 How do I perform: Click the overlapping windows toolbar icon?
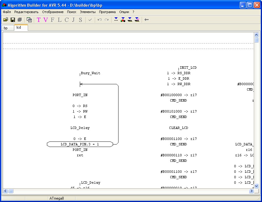coord(29,20)
